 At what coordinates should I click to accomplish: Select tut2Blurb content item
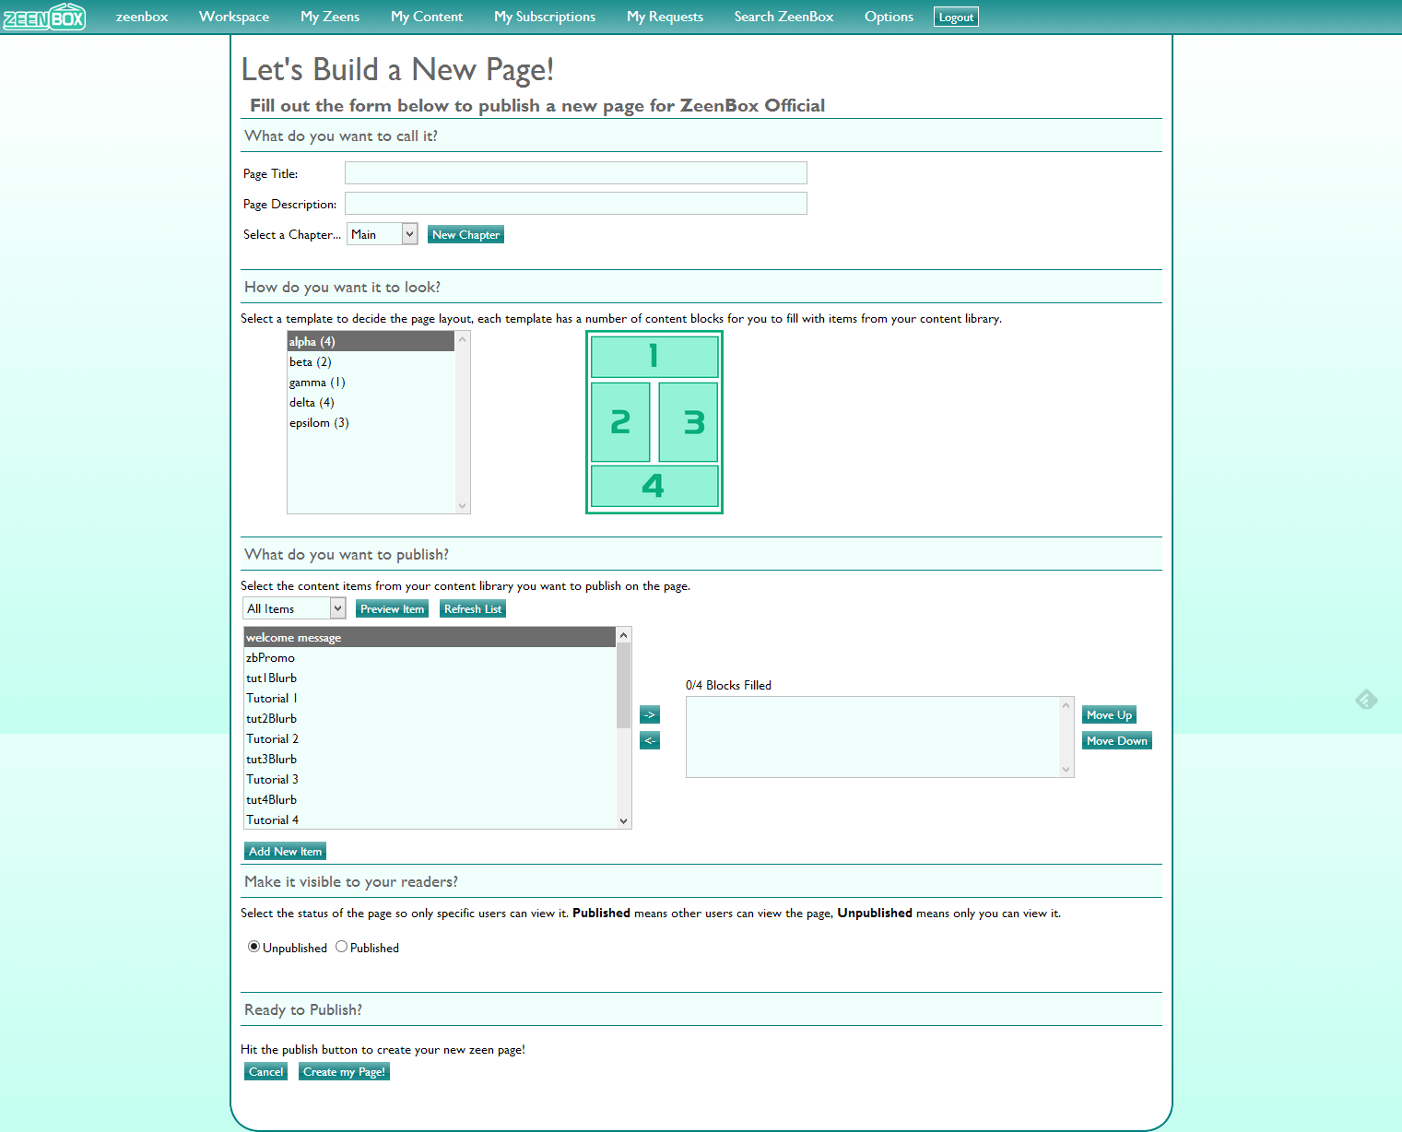(430, 718)
